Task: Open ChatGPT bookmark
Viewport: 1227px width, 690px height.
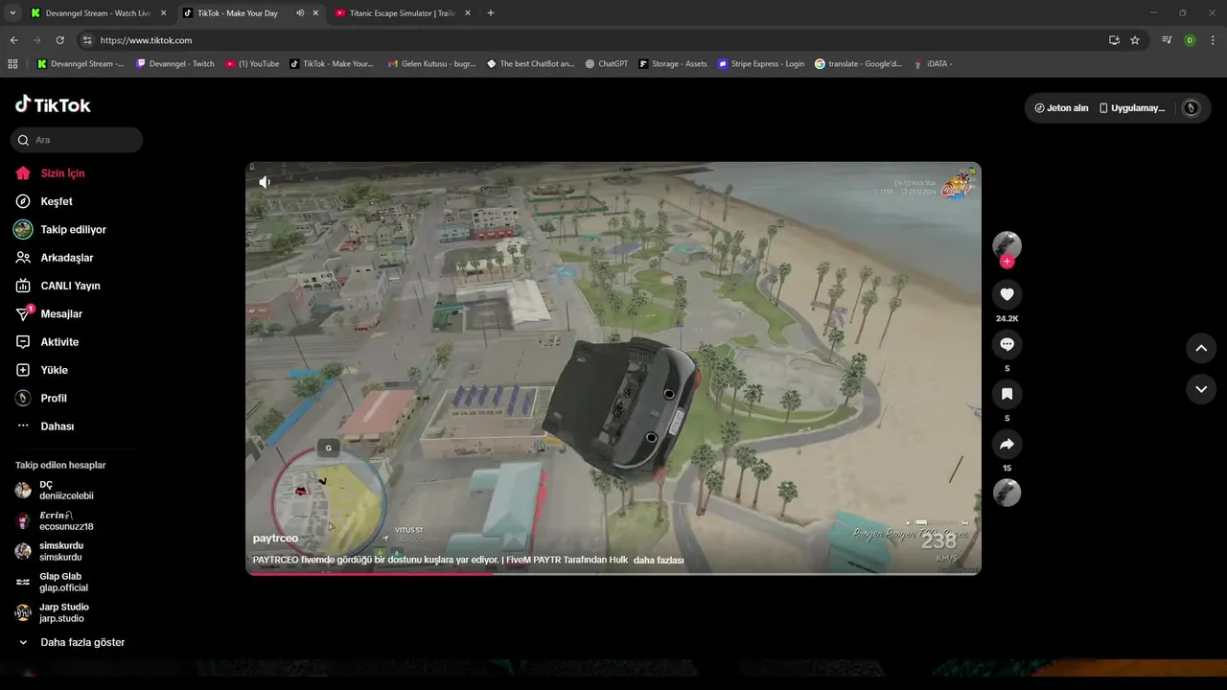Action: click(x=606, y=64)
